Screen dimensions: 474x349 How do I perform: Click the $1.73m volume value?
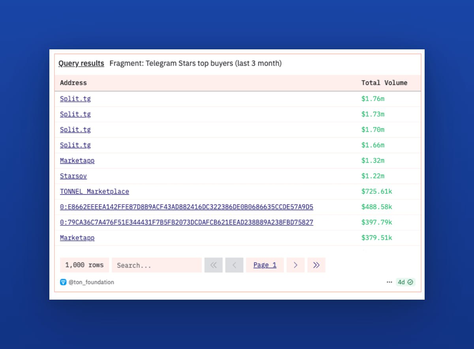pyautogui.click(x=373, y=114)
